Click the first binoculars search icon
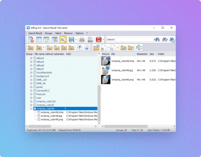This screenshot has width=201, height=157. coord(157,40)
